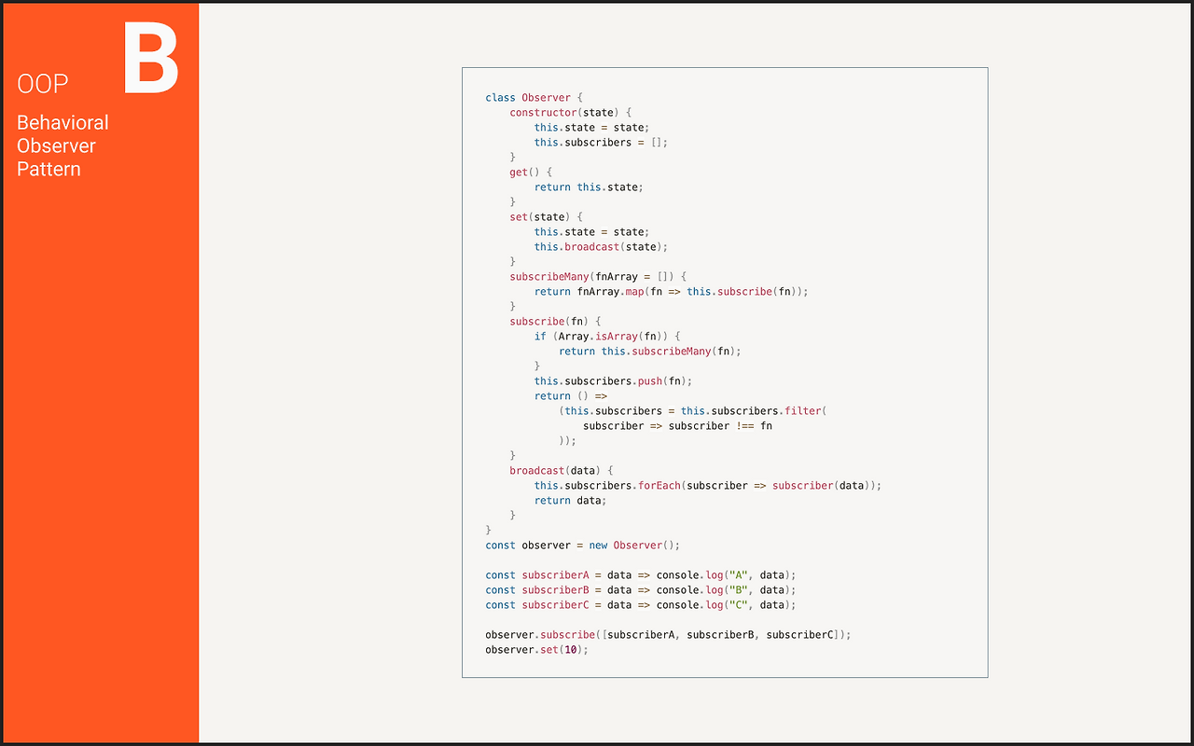
Task: Click the "if (Array.isArray(fn)) {" line
Action: [607, 337]
